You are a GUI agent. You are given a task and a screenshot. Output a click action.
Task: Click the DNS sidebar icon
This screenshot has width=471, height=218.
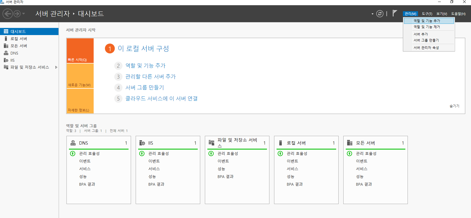6,53
